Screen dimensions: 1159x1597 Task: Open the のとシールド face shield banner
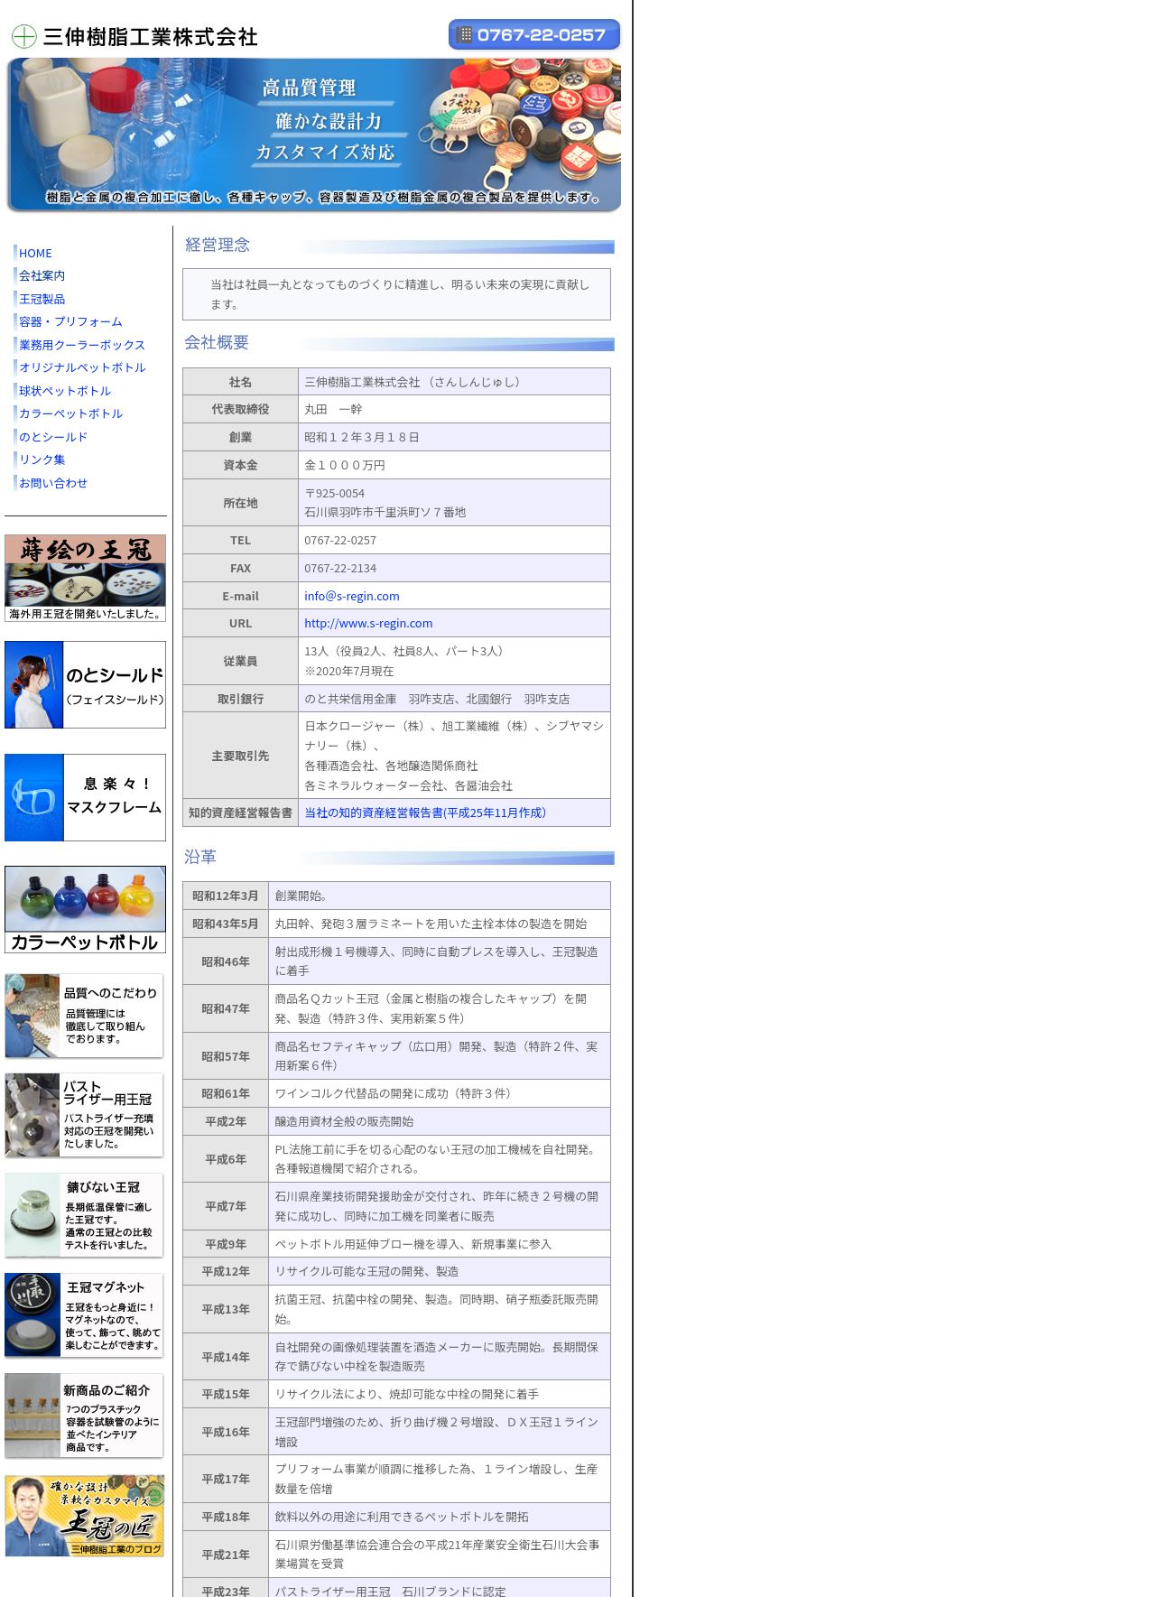click(x=85, y=684)
